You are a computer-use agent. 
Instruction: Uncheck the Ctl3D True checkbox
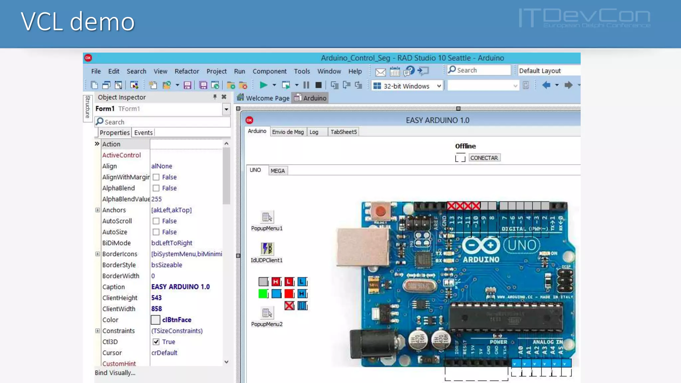tap(156, 342)
